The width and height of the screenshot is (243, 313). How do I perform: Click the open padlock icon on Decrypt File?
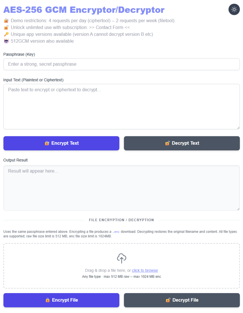point(168,300)
